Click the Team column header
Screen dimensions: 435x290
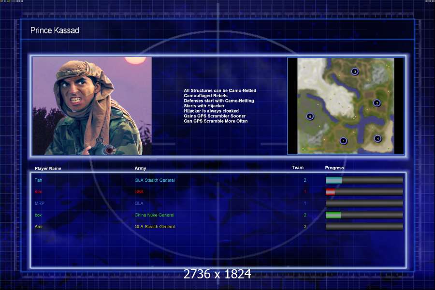pyautogui.click(x=298, y=167)
